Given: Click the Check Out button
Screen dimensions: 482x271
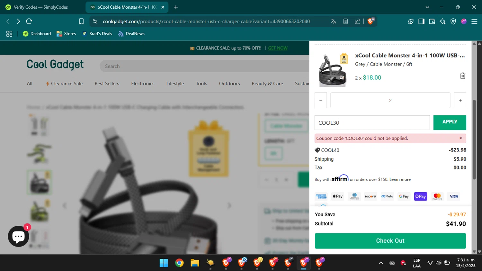Looking at the screenshot, I should point(390,241).
